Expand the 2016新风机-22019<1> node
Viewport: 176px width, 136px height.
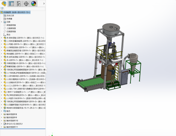(1, 76)
